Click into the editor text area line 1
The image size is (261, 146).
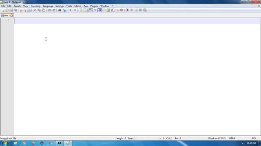tap(137, 21)
